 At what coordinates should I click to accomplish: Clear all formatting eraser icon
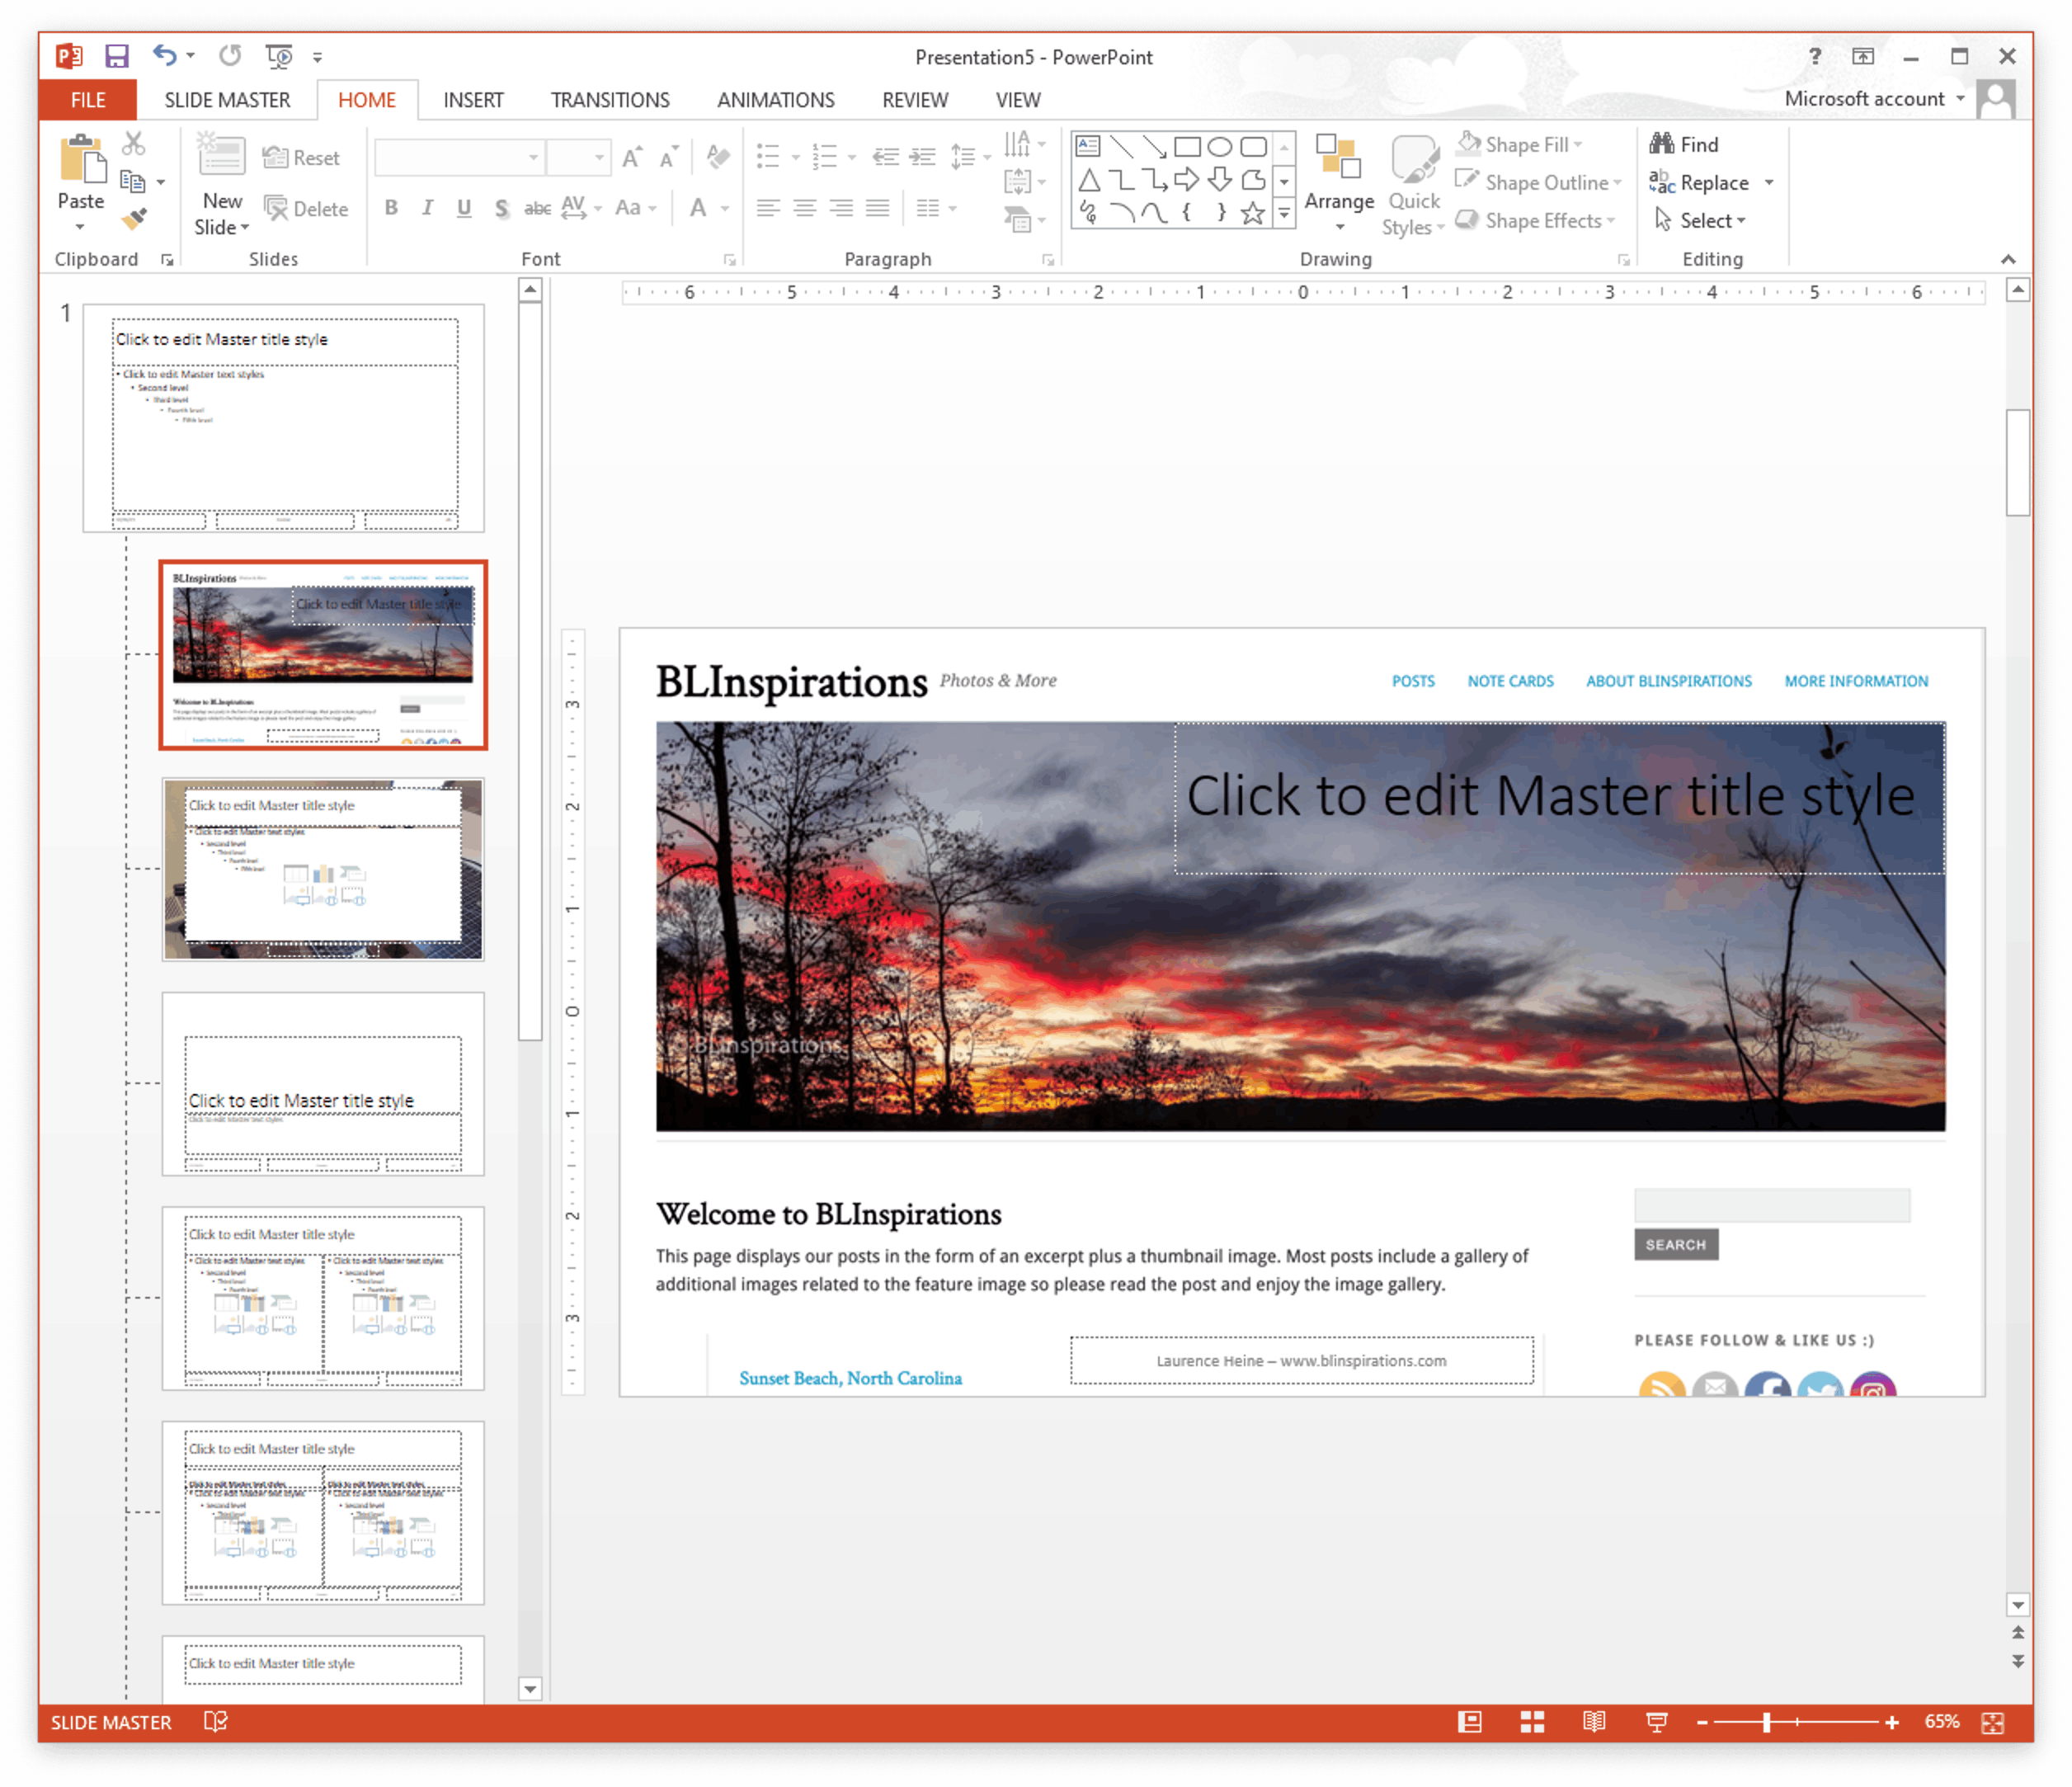[718, 157]
